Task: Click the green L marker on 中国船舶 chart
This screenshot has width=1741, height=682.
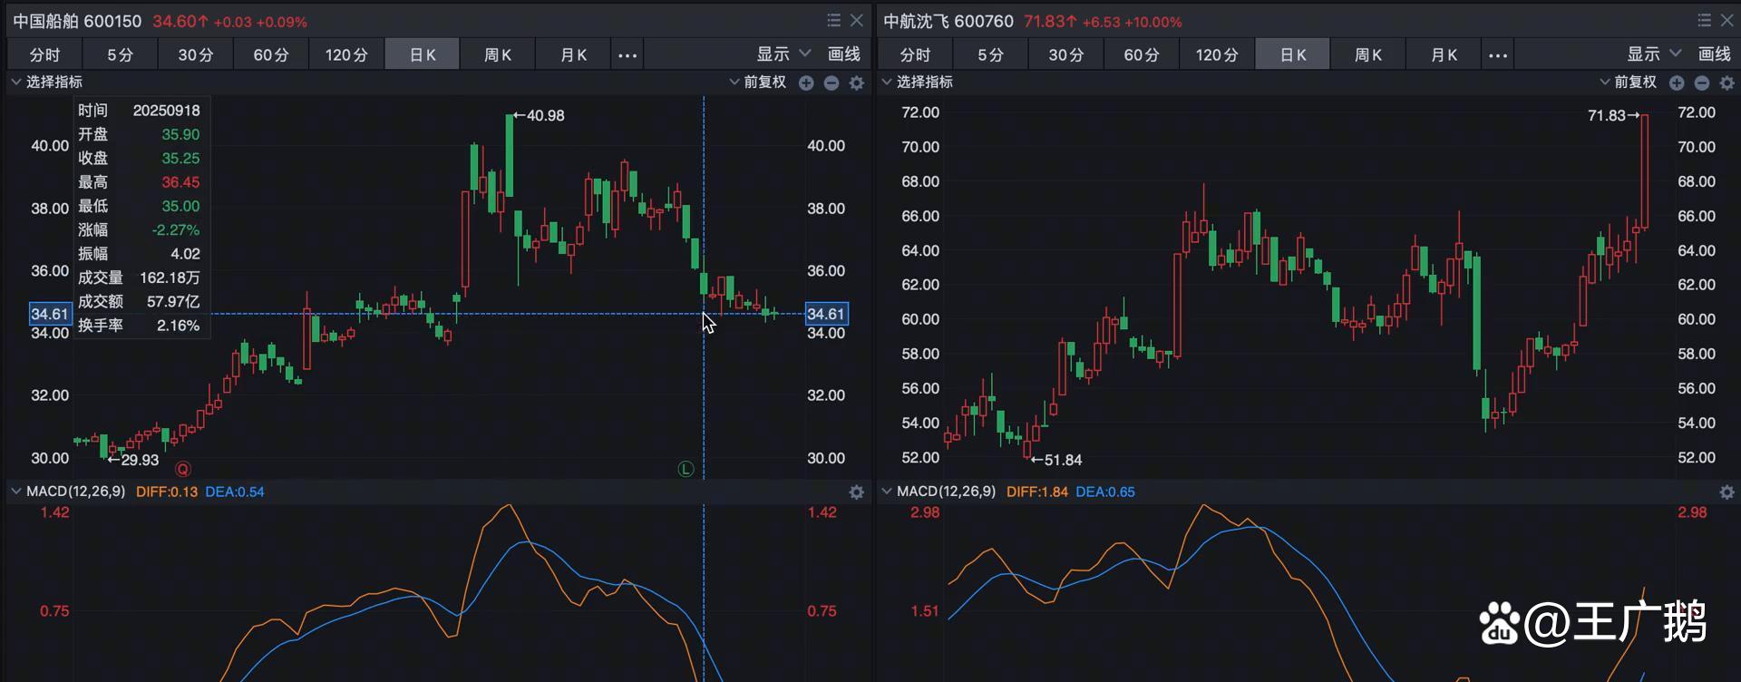Action: (x=686, y=469)
